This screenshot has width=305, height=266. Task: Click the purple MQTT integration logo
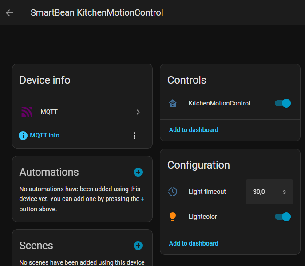coord(27,112)
